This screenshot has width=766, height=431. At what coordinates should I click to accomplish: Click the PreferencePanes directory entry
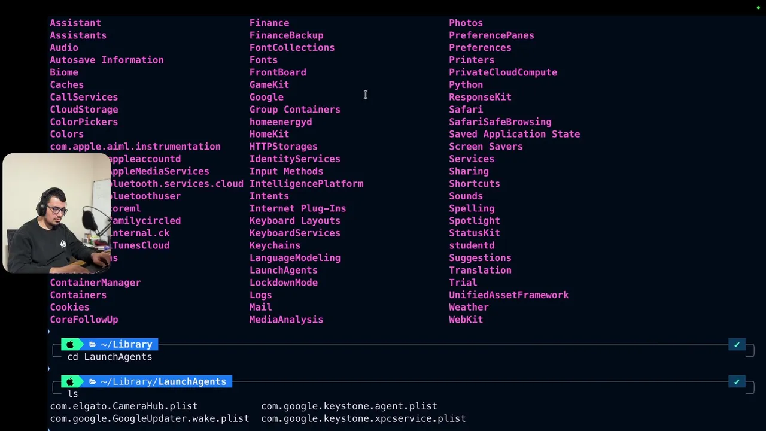[491, 35]
